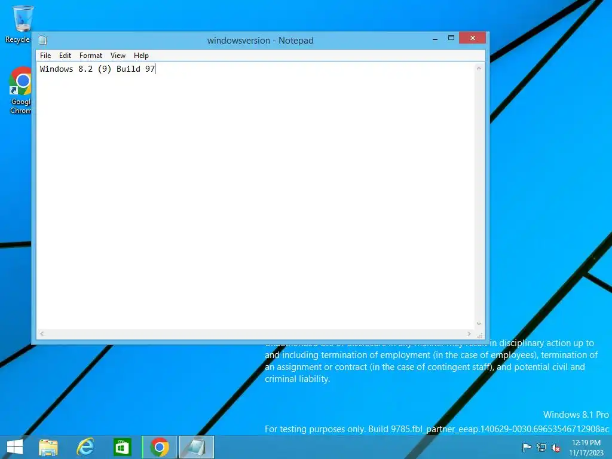Click inside the Notepad text area
The image size is (612, 459).
(255, 196)
